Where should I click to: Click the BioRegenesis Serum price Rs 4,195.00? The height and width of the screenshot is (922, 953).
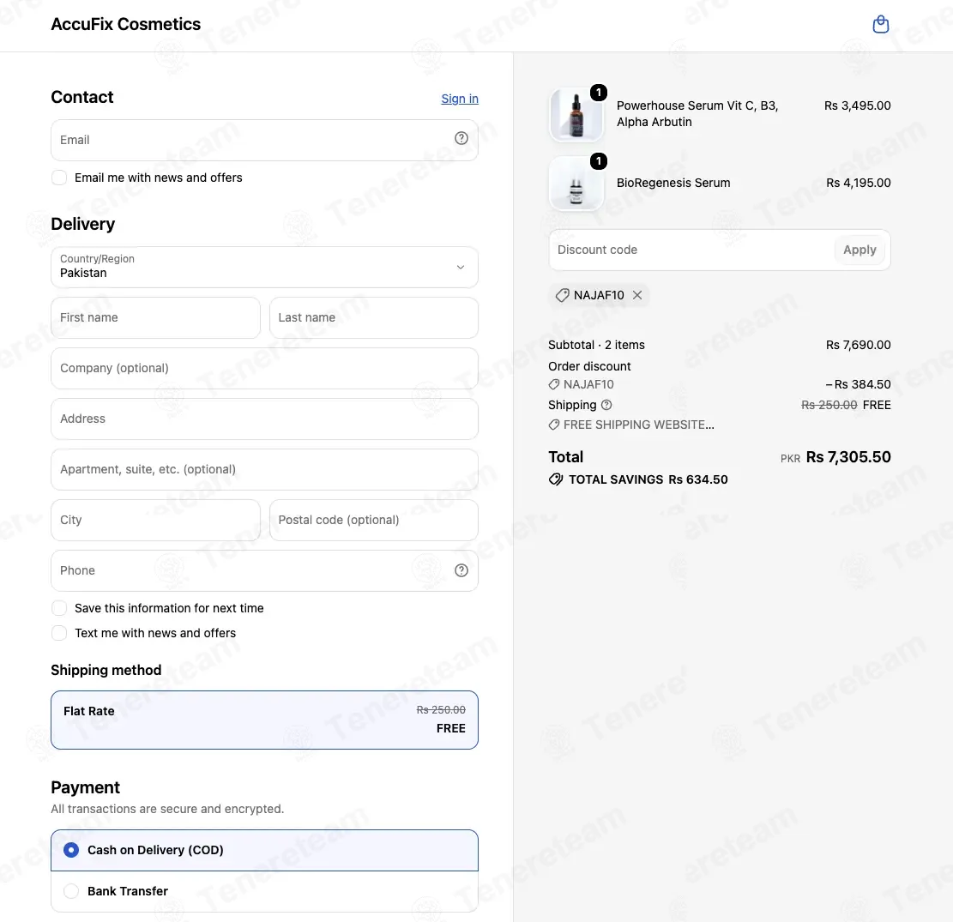coord(858,183)
